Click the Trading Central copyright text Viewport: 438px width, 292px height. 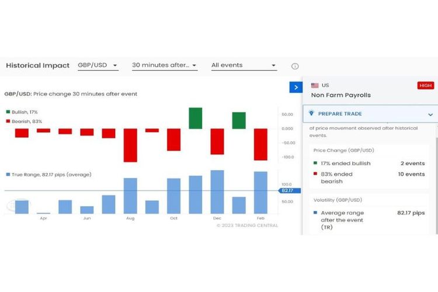247,225
